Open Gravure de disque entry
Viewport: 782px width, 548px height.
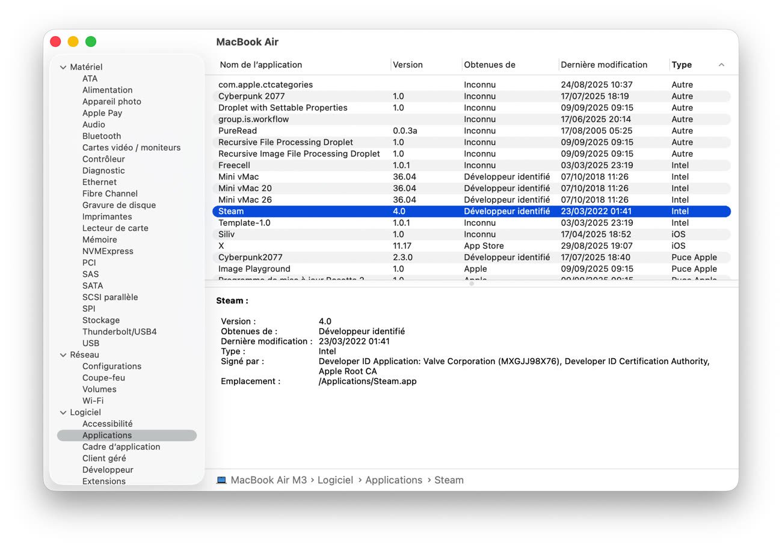[x=119, y=205]
